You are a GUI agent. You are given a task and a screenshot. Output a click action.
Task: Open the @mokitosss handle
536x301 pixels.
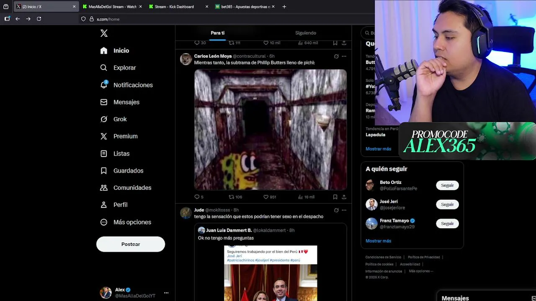point(218,210)
